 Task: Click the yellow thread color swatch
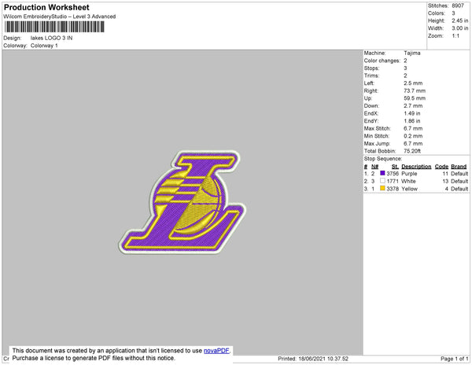point(382,188)
